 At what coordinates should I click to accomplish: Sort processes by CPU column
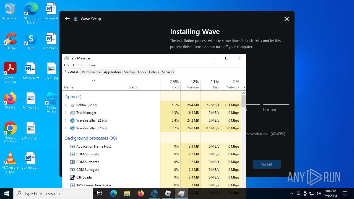pos(170,85)
